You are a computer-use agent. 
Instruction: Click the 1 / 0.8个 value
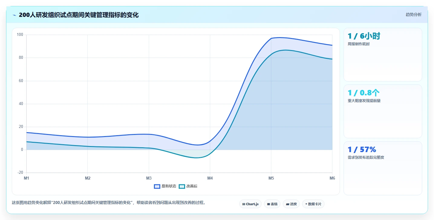pos(364,93)
